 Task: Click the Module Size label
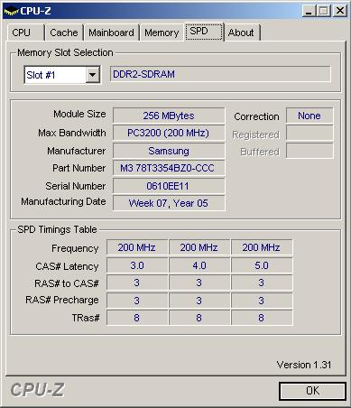click(x=79, y=114)
